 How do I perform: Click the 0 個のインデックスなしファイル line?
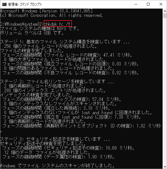tap(60, 104)
